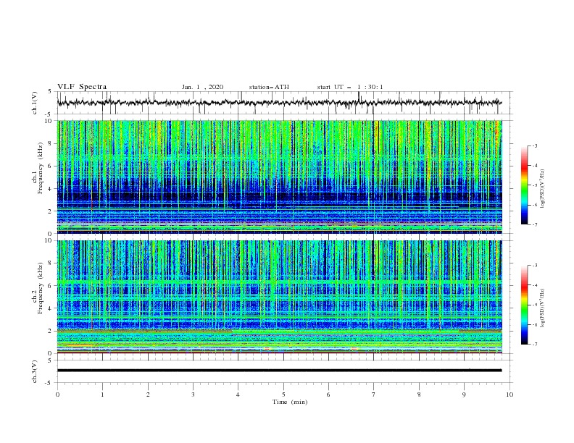Screen dimensions: 574x443
Task: Click the "2" tick on the time axis
Action: click(x=148, y=395)
